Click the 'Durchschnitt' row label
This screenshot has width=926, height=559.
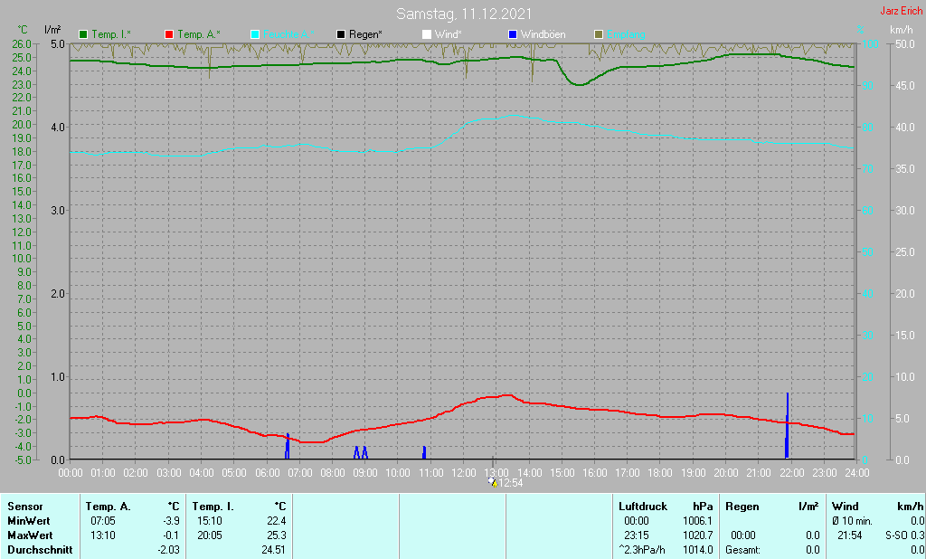pos(40,550)
